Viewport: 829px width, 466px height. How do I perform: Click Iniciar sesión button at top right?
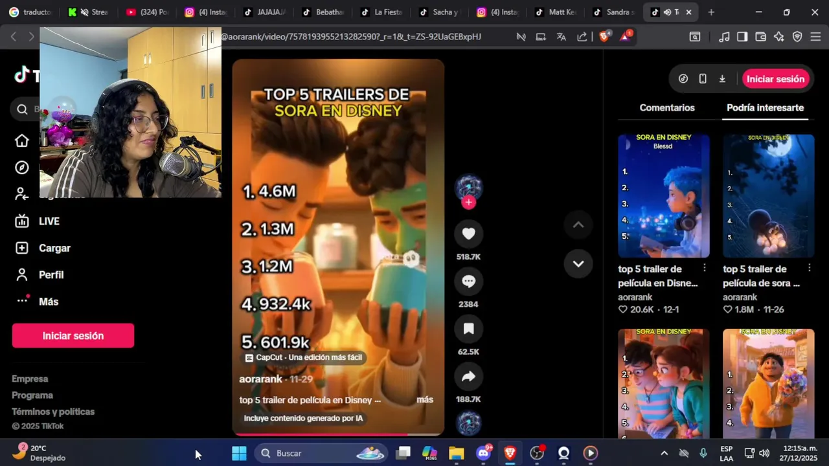775,79
